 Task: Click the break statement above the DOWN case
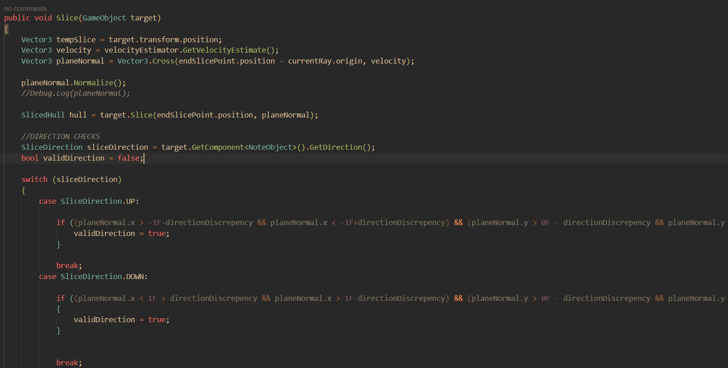coord(68,266)
